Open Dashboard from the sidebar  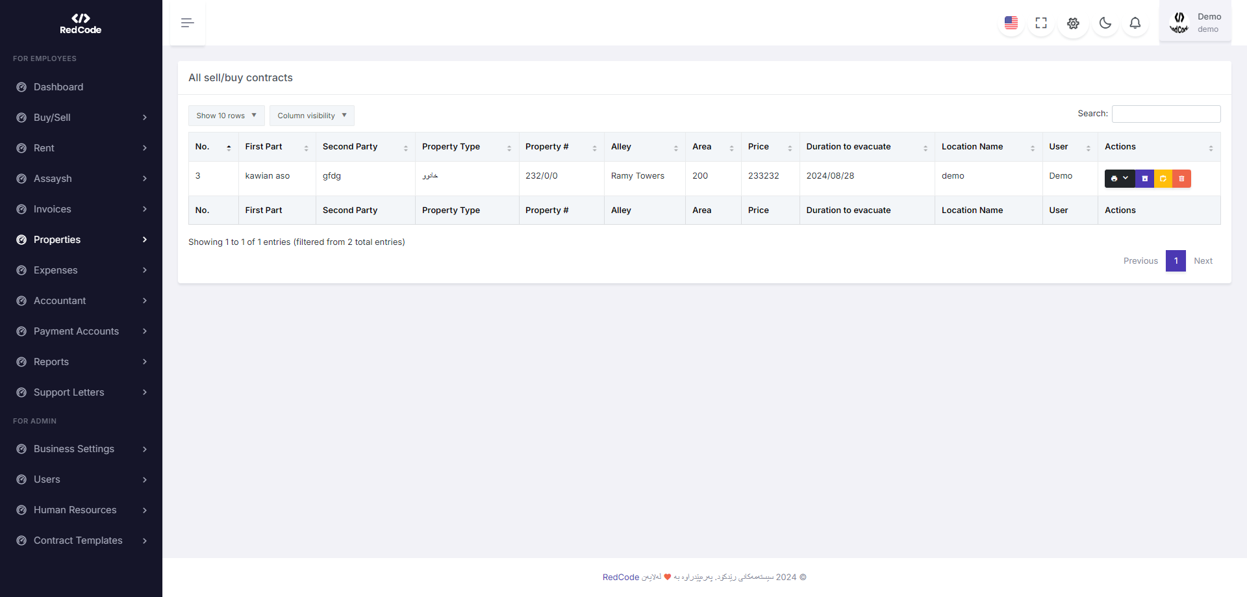pyautogui.click(x=58, y=87)
